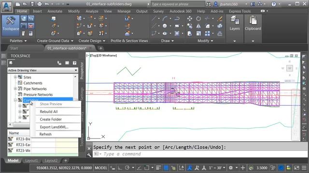Image resolution: width=309 pixels, height=173 pixels.
Task: Click the Section Views mountain icon
Action: 127,34
